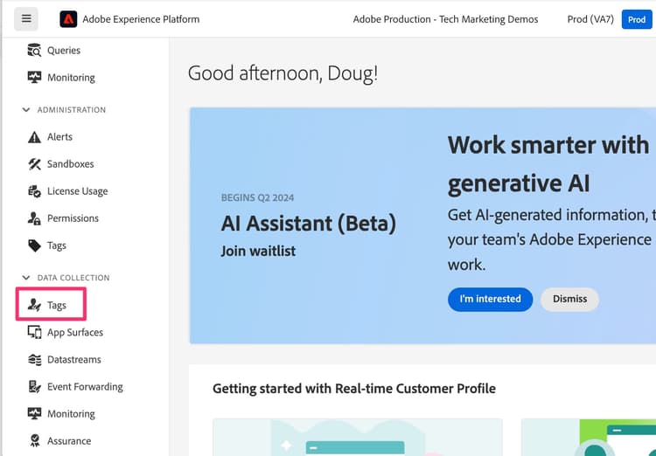
Task: Click the Event Forwarding icon
Action: pos(35,387)
